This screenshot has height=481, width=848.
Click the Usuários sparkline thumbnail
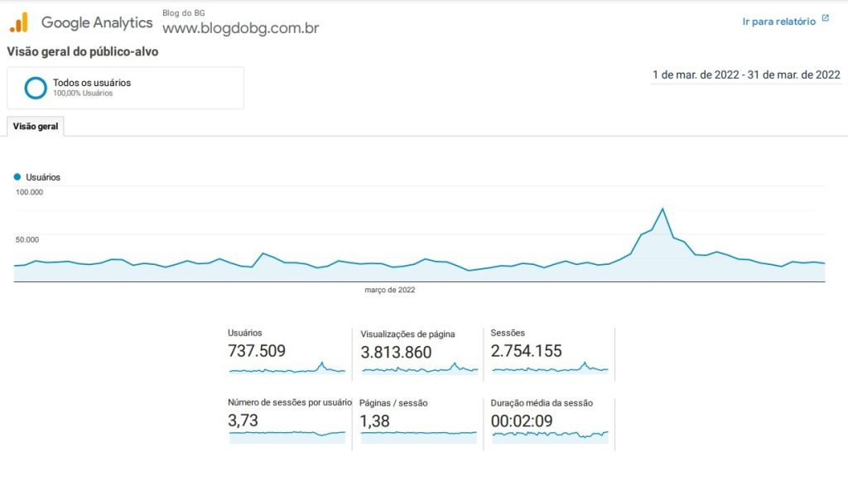coord(287,368)
